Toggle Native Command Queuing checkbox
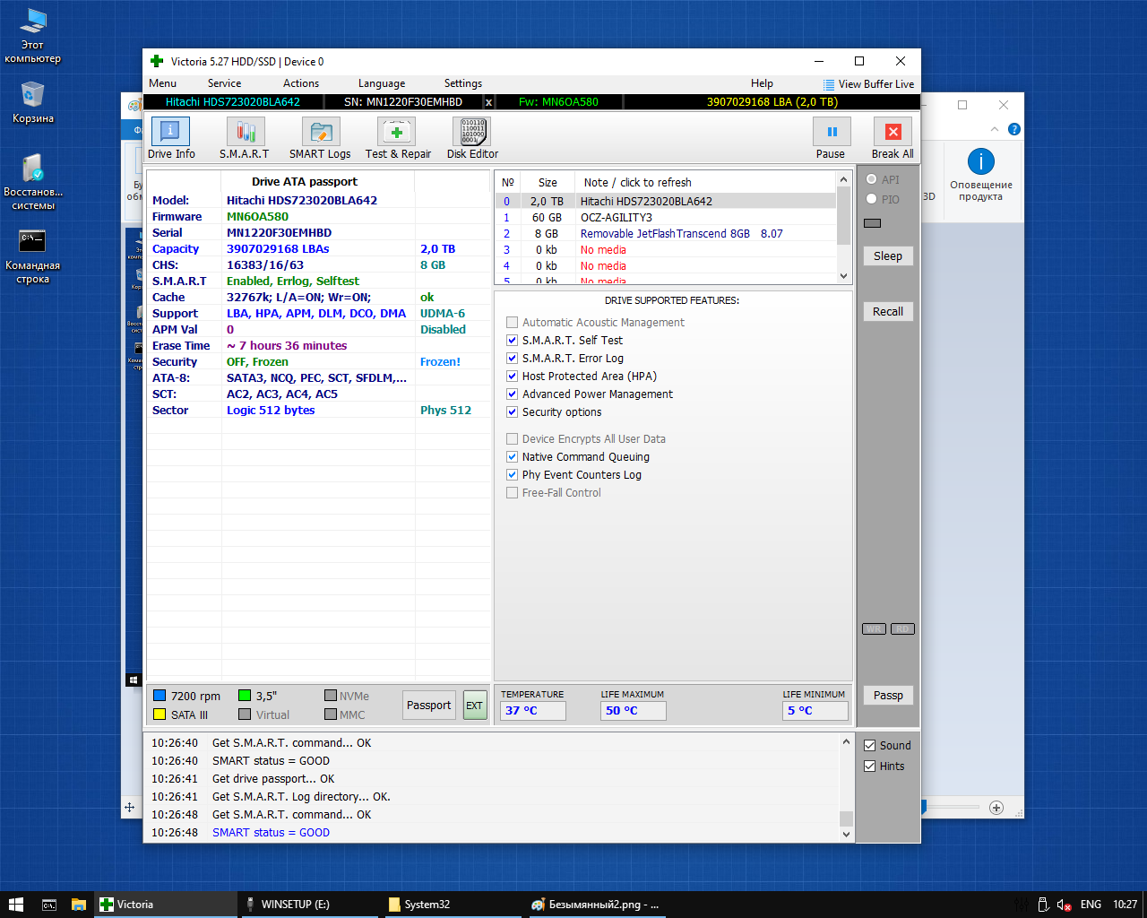The width and height of the screenshot is (1147, 918). (x=513, y=456)
